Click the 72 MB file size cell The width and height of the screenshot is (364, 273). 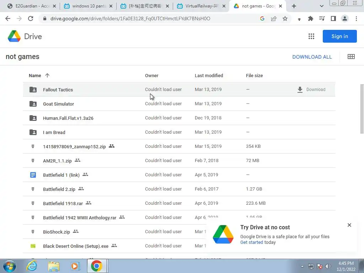click(252, 160)
